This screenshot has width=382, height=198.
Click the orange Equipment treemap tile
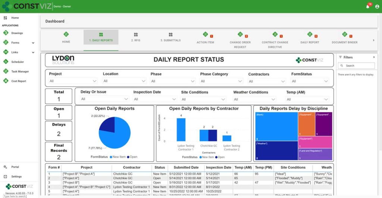(x=306, y=124)
